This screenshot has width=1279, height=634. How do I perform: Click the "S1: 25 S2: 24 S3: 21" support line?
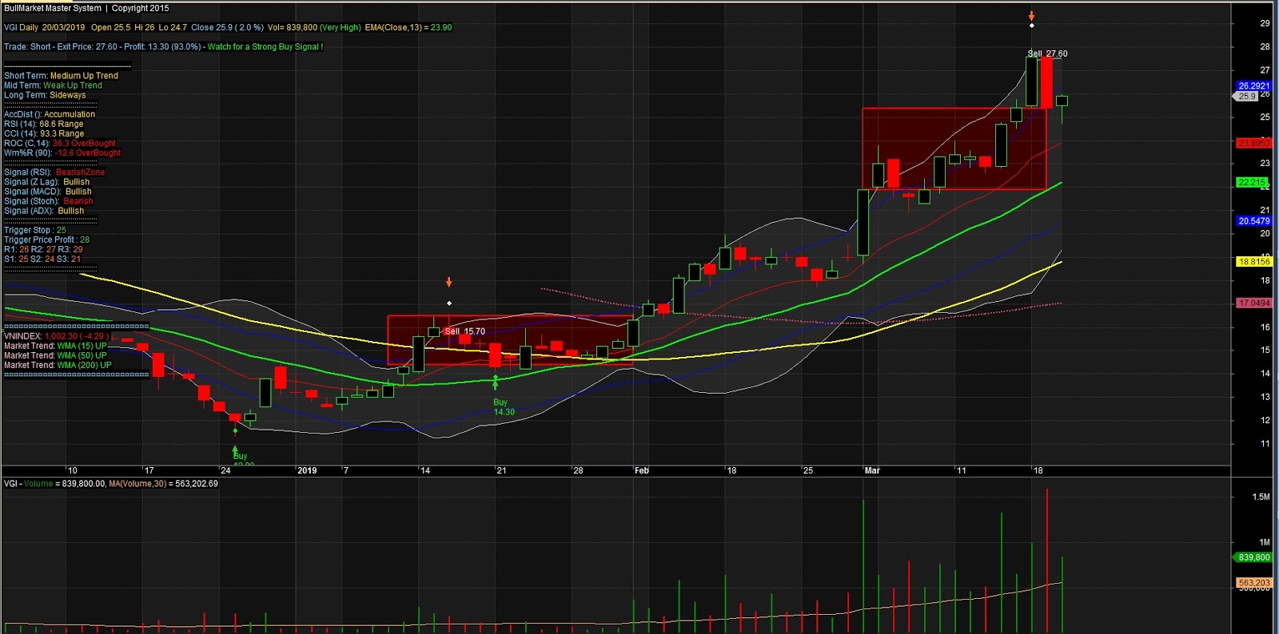42,259
